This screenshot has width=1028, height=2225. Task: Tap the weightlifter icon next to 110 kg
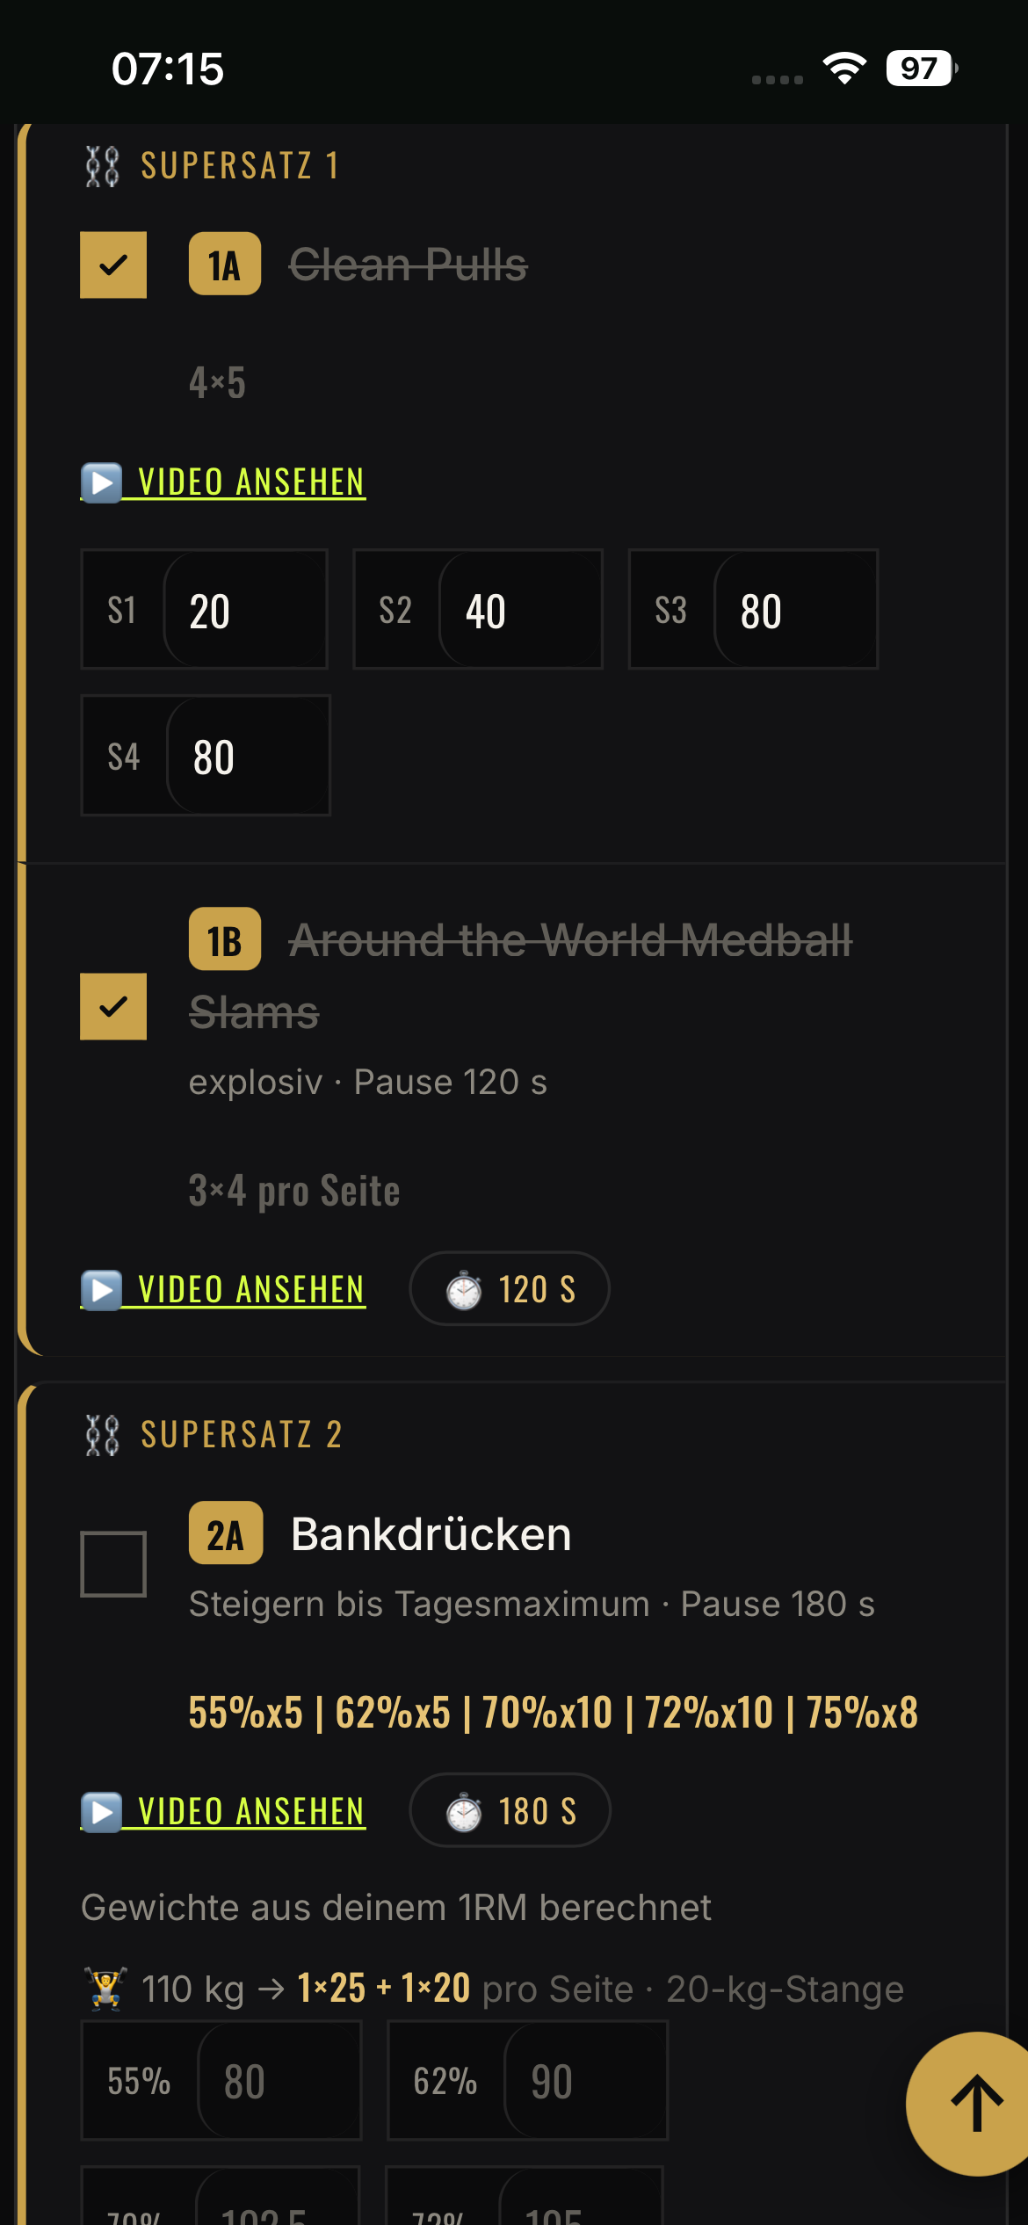point(105,1989)
